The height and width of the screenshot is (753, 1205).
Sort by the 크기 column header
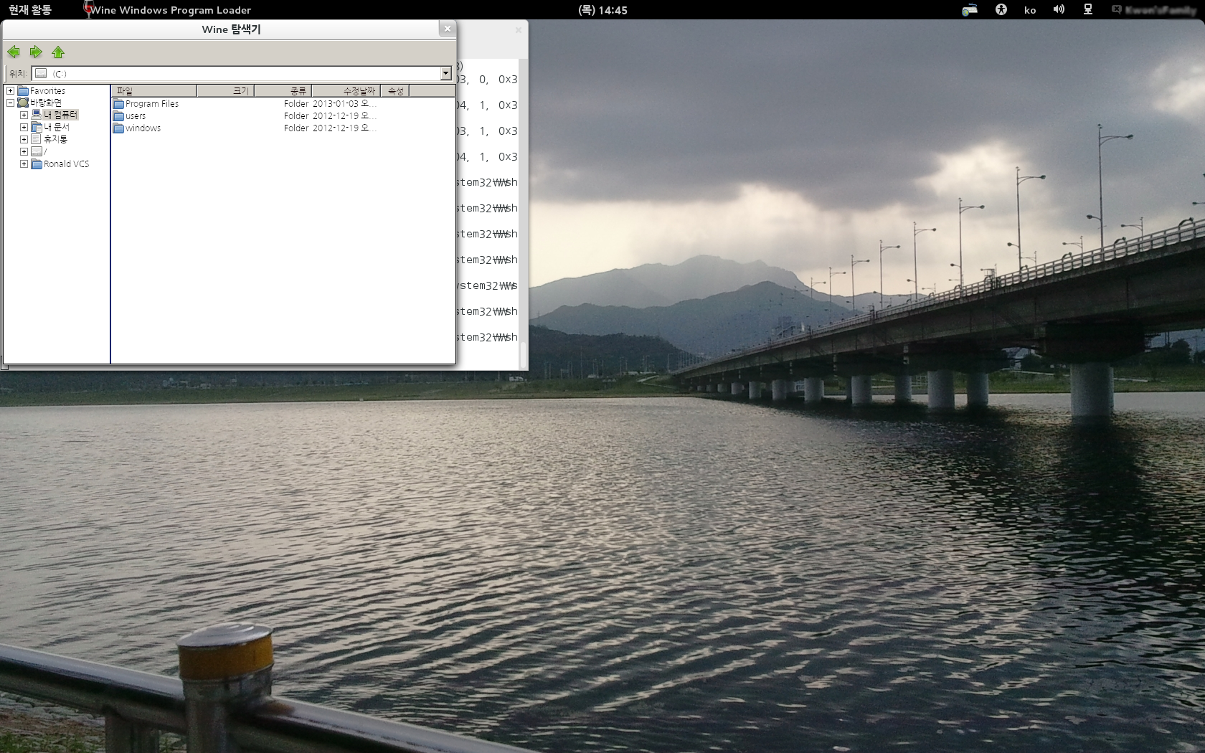[225, 91]
